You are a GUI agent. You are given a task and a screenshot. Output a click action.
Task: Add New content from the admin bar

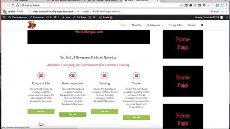tap(66, 17)
